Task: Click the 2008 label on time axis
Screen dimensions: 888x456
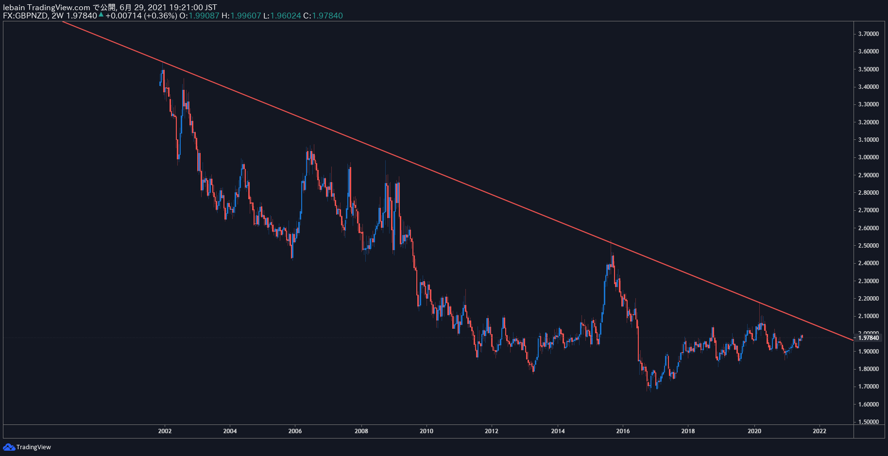Action: (x=361, y=431)
